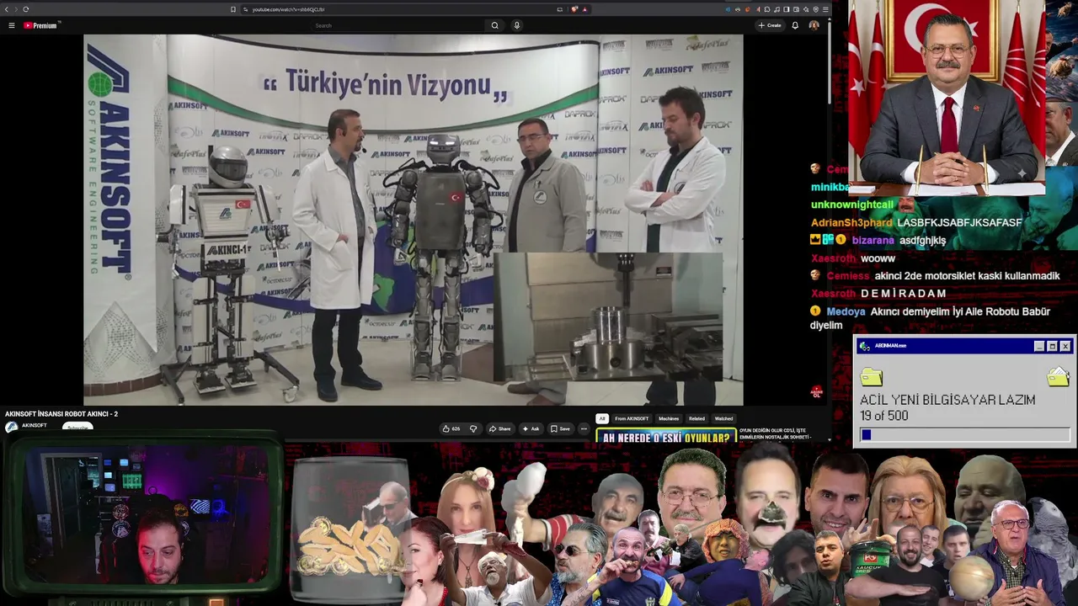1078x606 pixels.
Task: Share the video
Action: tap(500, 428)
